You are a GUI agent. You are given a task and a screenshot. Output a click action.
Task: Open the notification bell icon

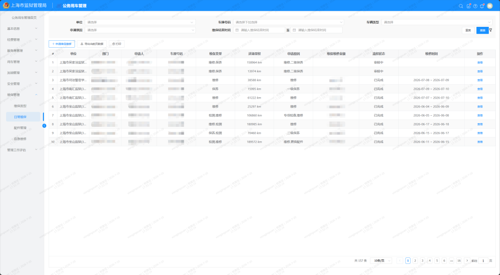coord(482,6)
